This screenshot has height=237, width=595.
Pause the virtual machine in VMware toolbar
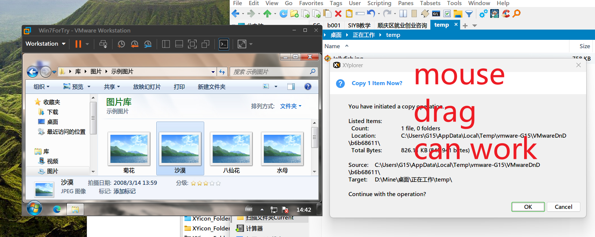pyautogui.click(x=78, y=44)
